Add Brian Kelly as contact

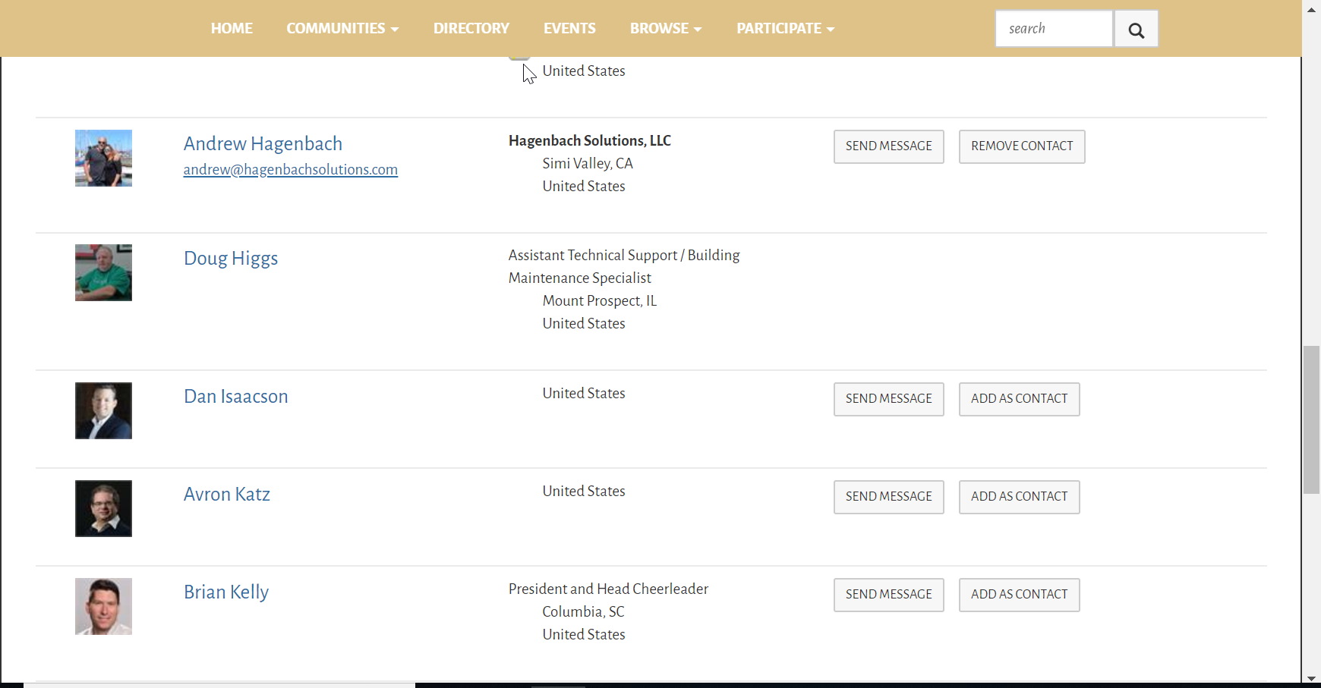tap(1020, 595)
